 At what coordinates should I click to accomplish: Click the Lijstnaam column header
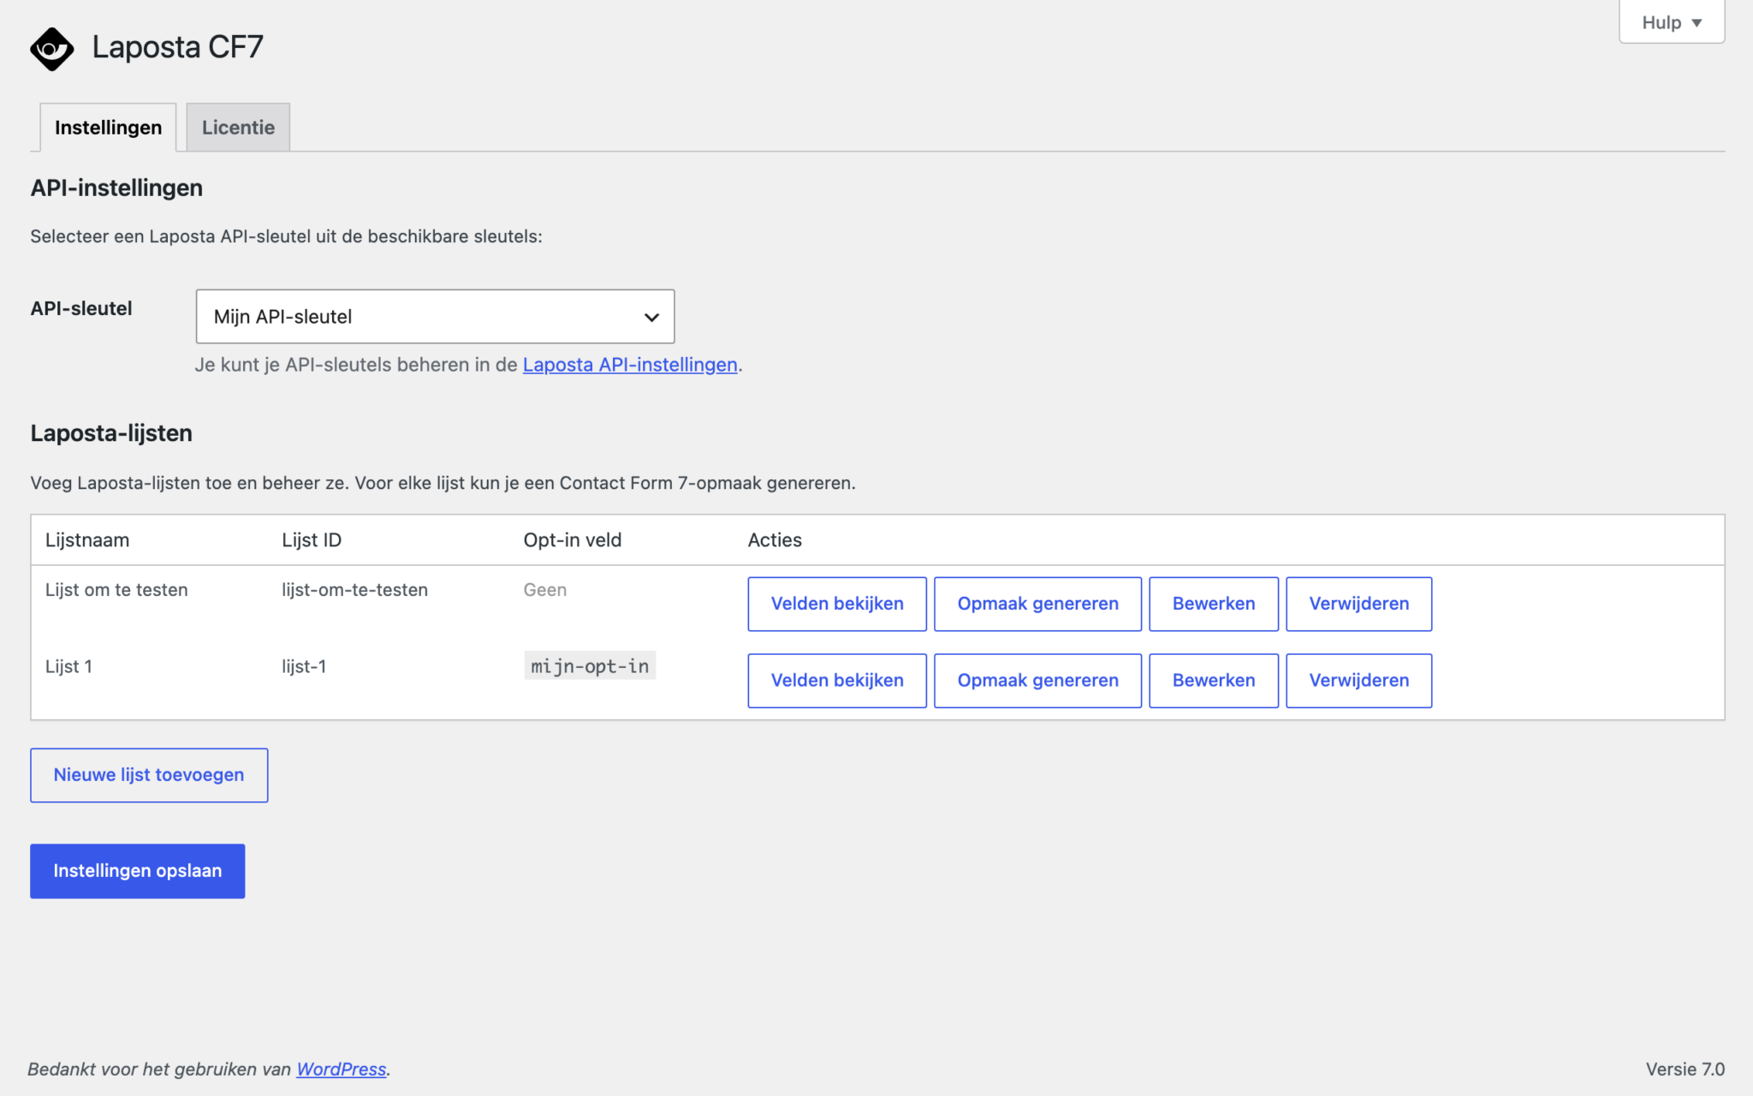[87, 540]
